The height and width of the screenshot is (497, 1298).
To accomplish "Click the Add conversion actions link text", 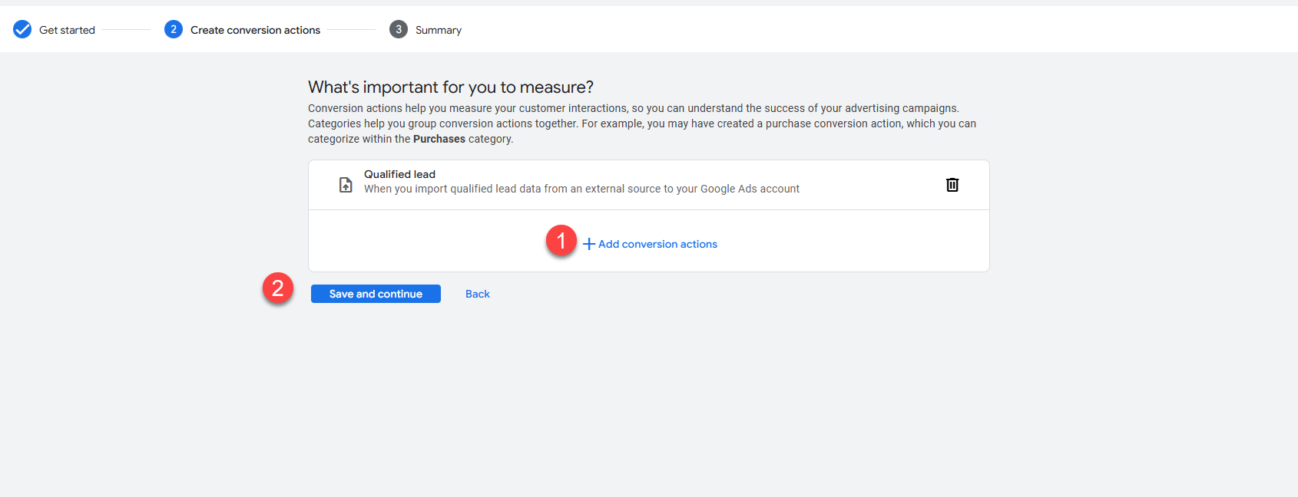I will 657,244.
